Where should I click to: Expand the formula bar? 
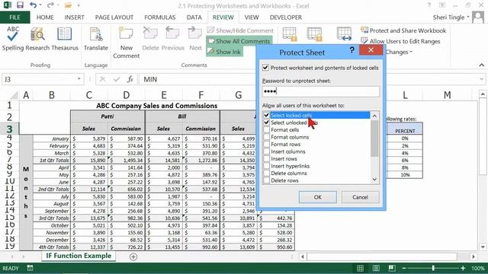pyautogui.click(x=481, y=79)
